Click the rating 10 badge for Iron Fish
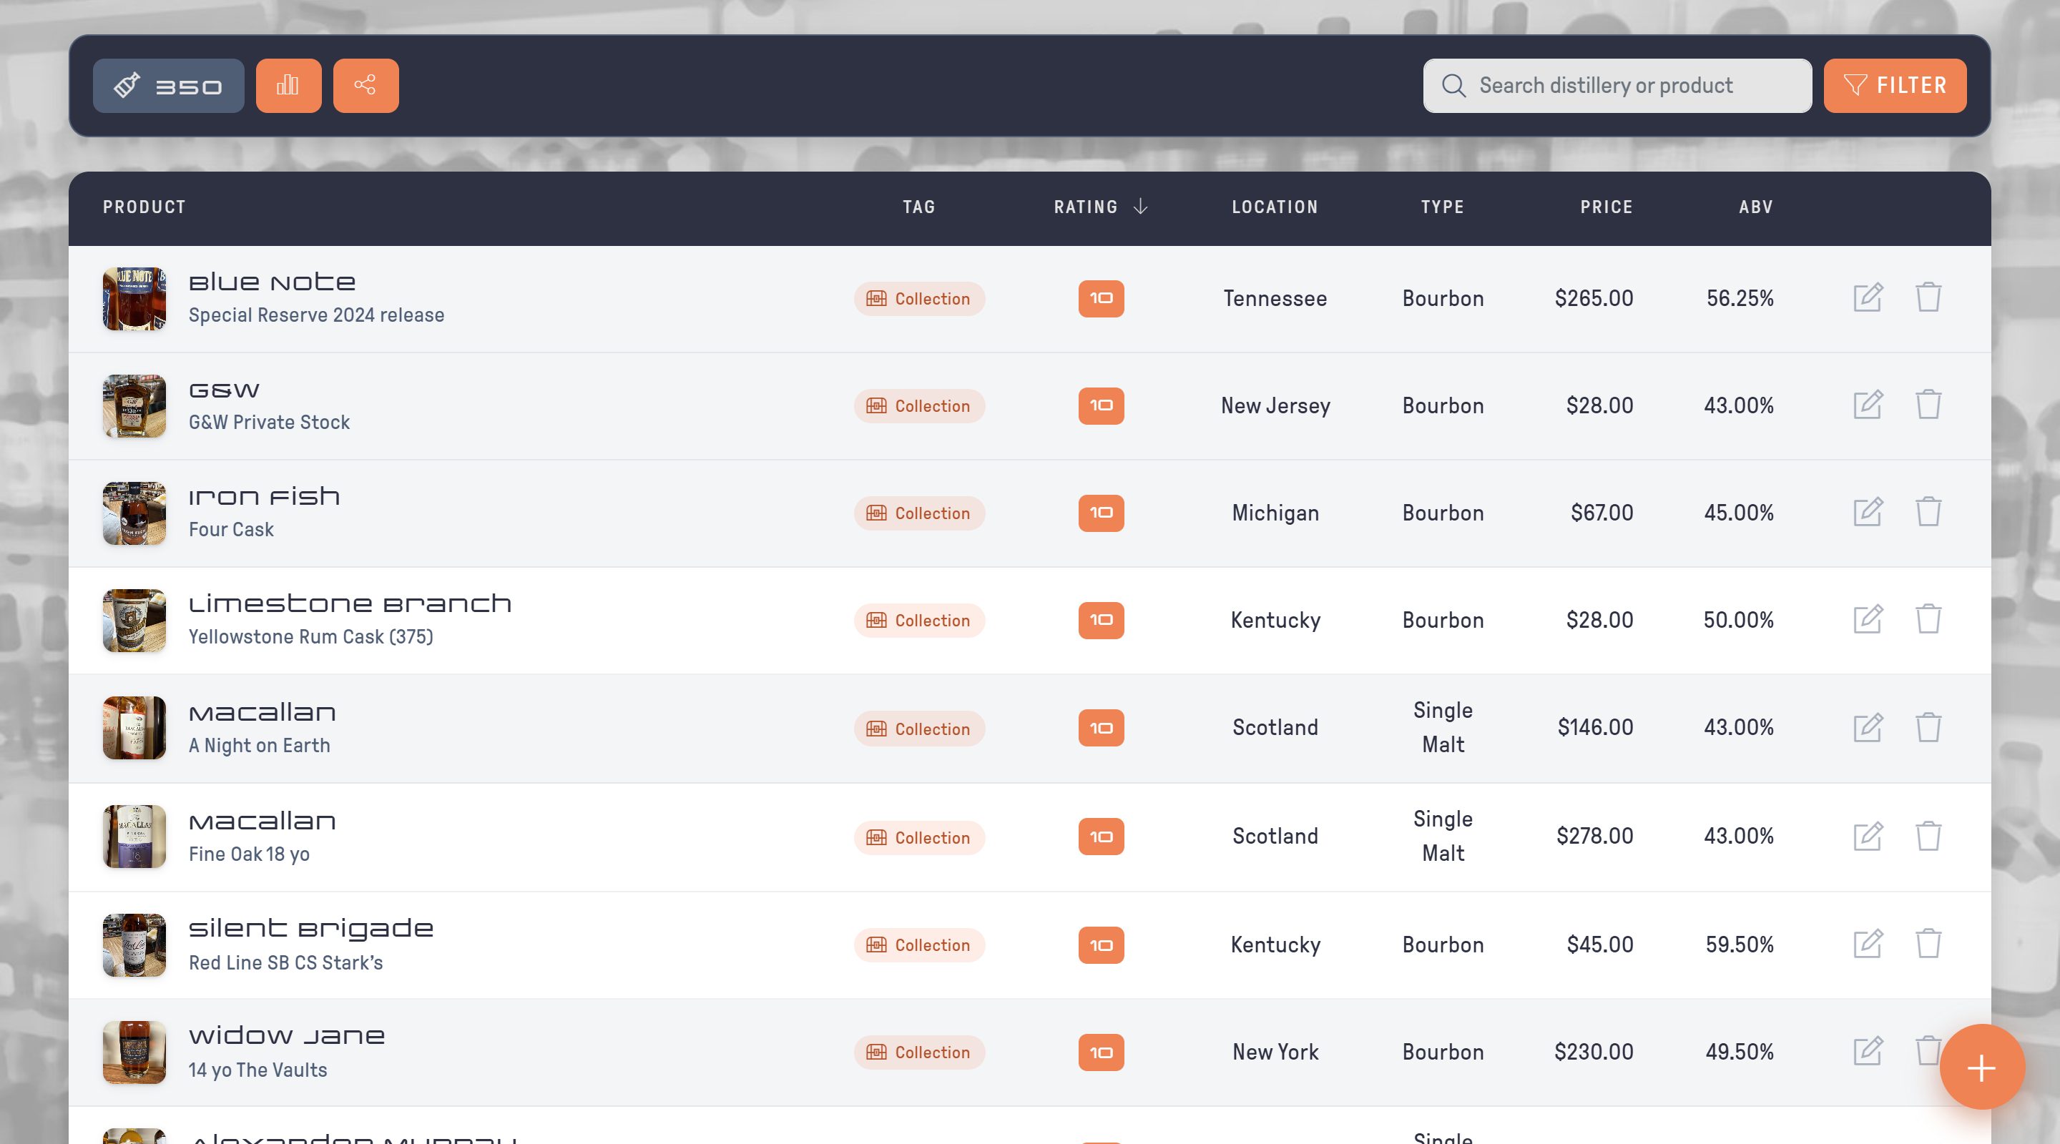Viewport: 2060px width, 1144px height. pos(1102,513)
